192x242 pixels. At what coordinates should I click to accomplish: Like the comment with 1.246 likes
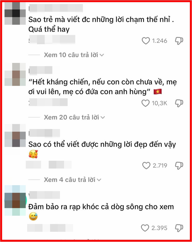(146, 41)
